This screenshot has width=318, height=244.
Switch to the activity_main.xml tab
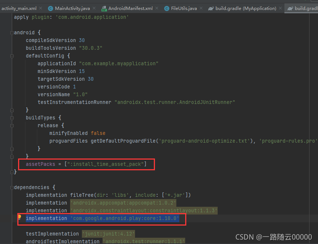point(19,8)
